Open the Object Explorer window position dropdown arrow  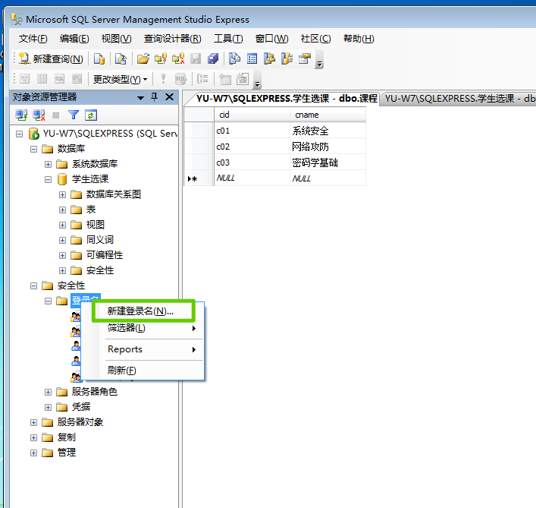[x=140, y=98]
